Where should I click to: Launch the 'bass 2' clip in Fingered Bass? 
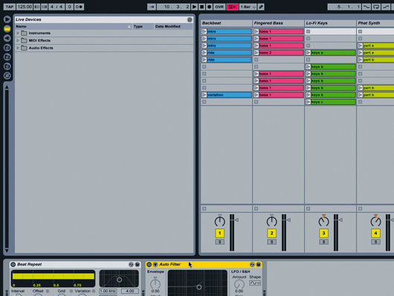click(256, 53)
